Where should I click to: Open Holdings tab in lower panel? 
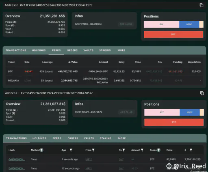tap(39, 138)
